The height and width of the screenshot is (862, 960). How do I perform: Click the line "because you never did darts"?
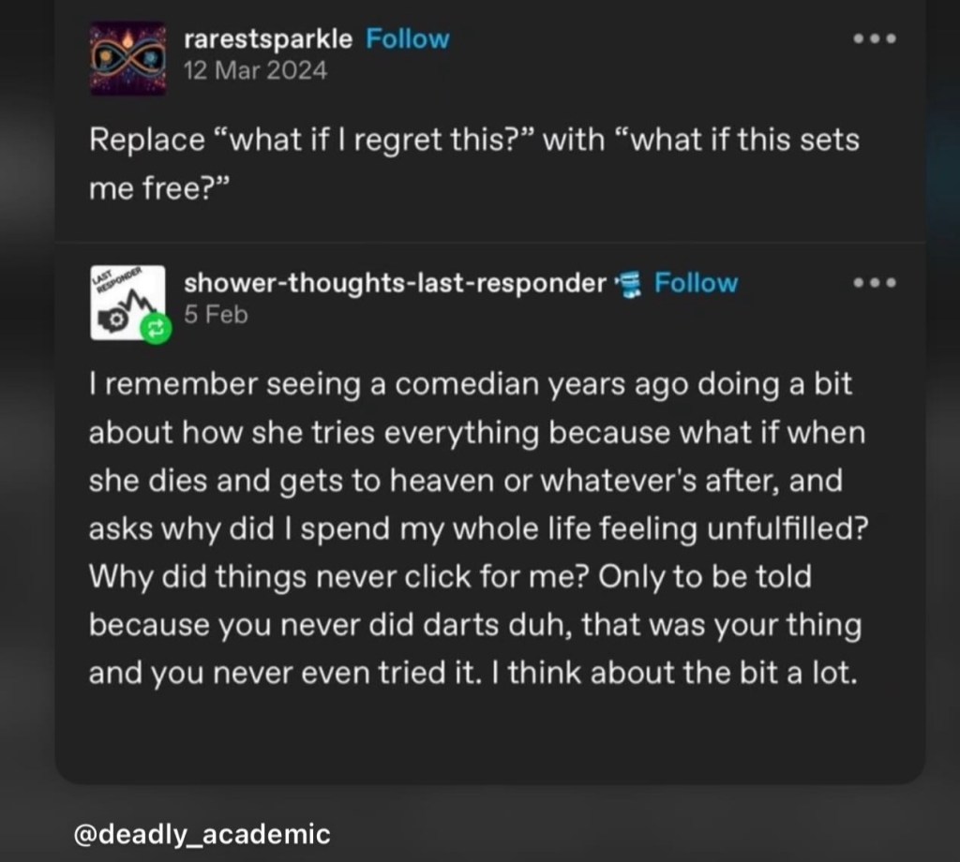474,625
